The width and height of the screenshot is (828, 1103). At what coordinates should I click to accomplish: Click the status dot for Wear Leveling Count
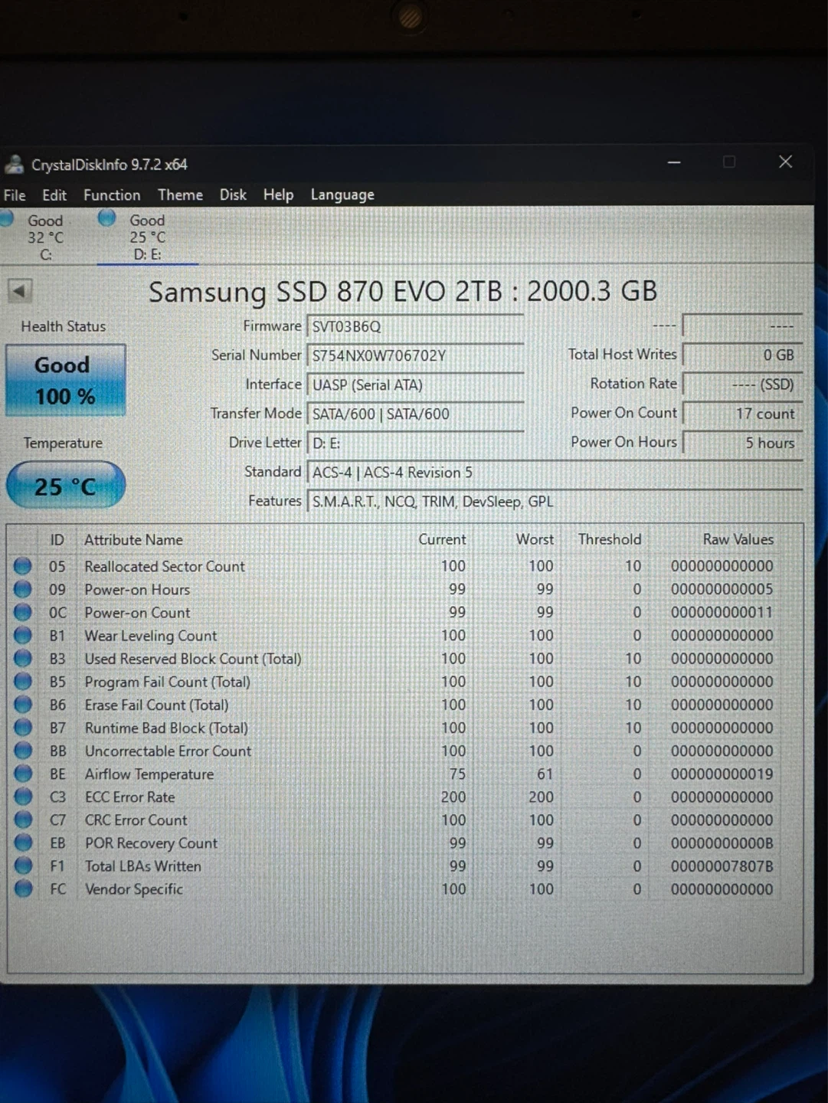pos(23,635)
